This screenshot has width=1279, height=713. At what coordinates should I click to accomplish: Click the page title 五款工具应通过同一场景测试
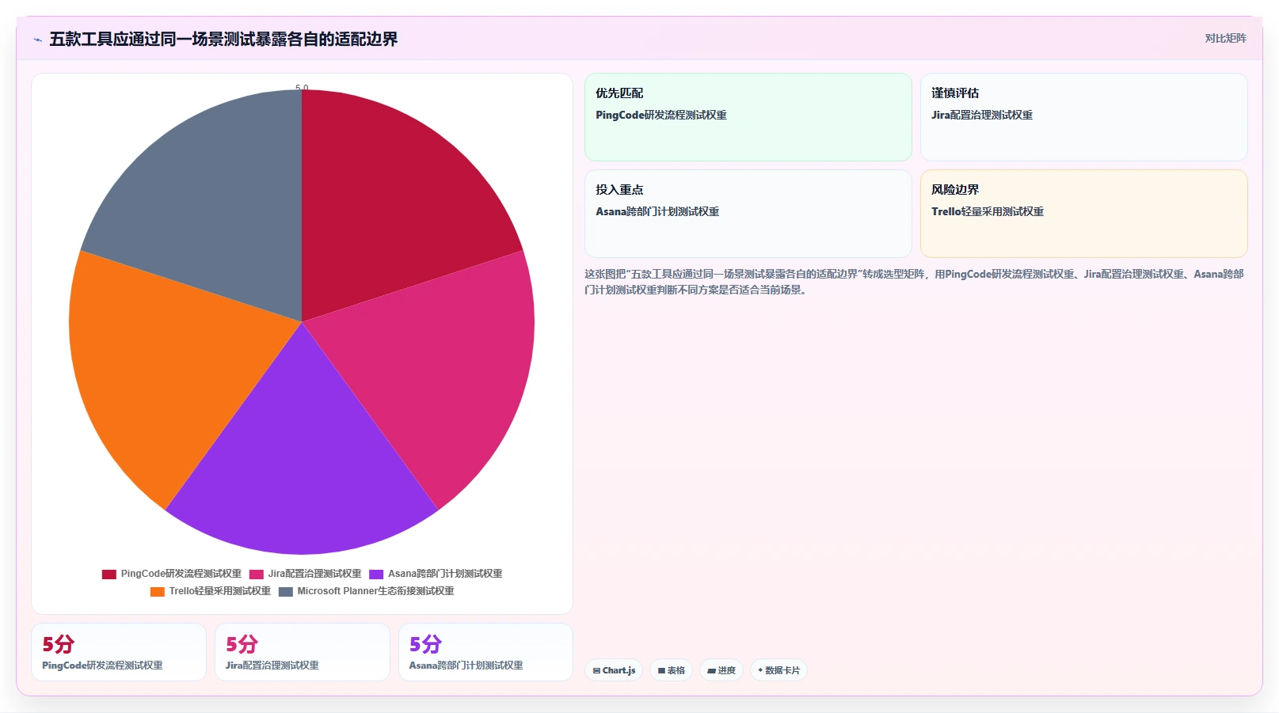point(223,39)
